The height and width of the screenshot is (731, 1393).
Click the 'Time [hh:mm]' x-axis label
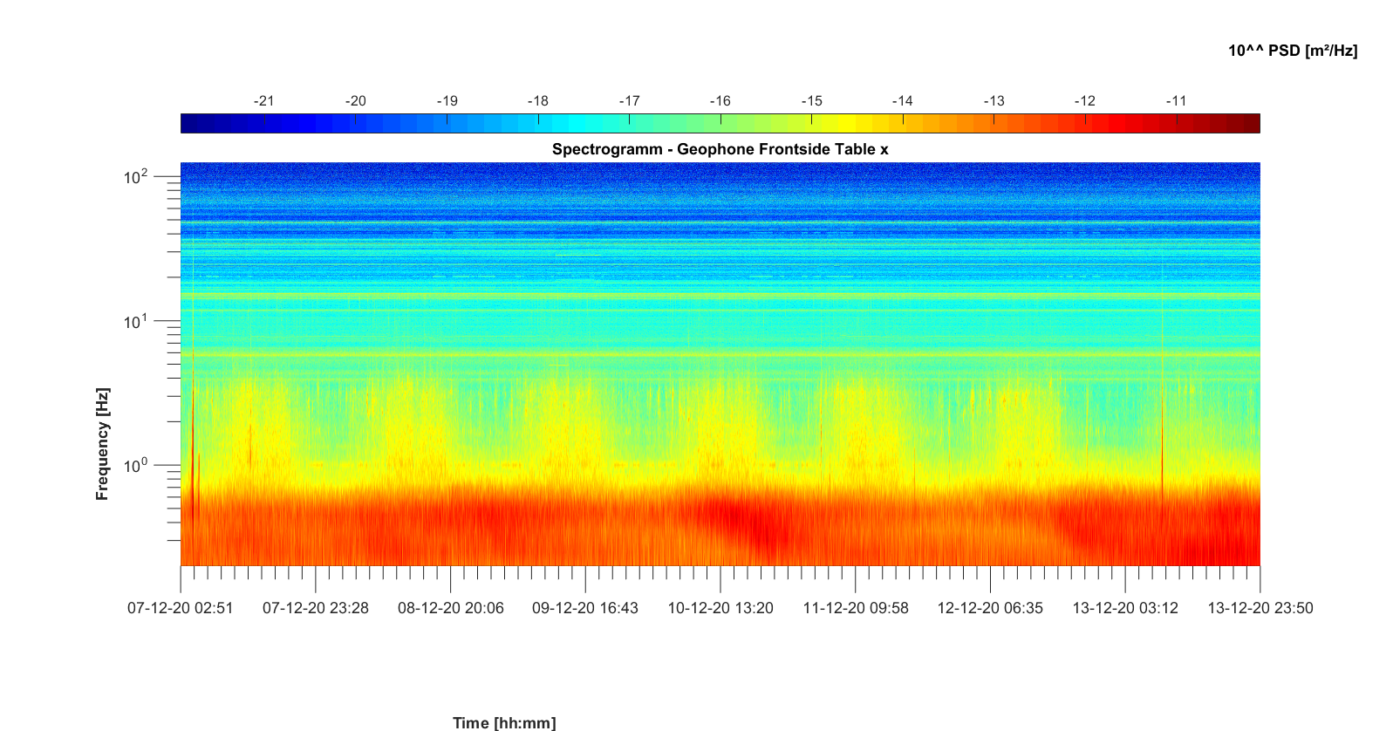tap(503, 722)
